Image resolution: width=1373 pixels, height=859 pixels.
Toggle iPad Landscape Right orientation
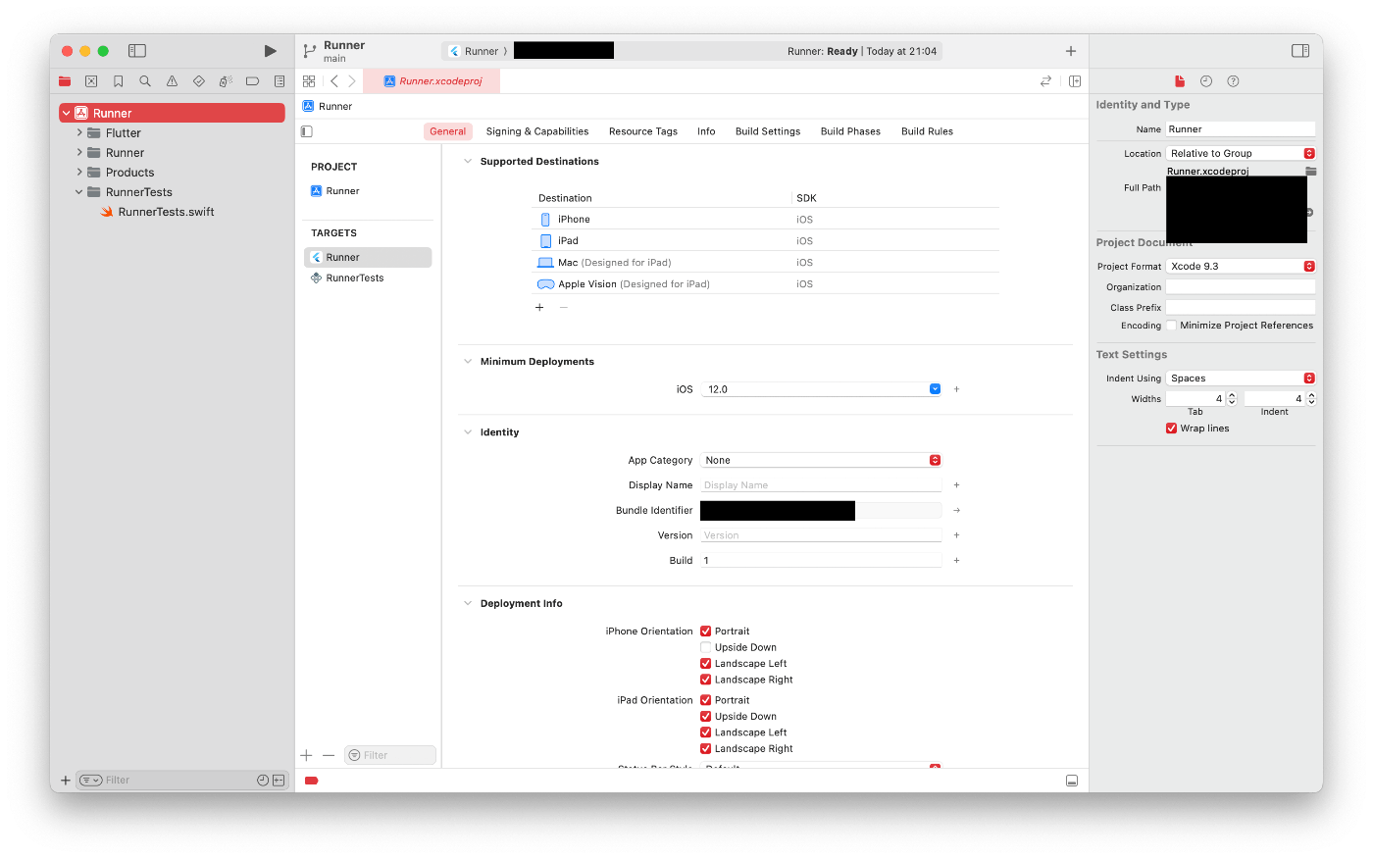pyautogui.click(x=705, y=748)
